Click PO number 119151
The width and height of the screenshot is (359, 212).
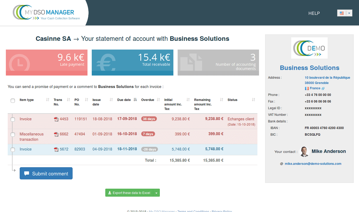(x=81, y=119)
